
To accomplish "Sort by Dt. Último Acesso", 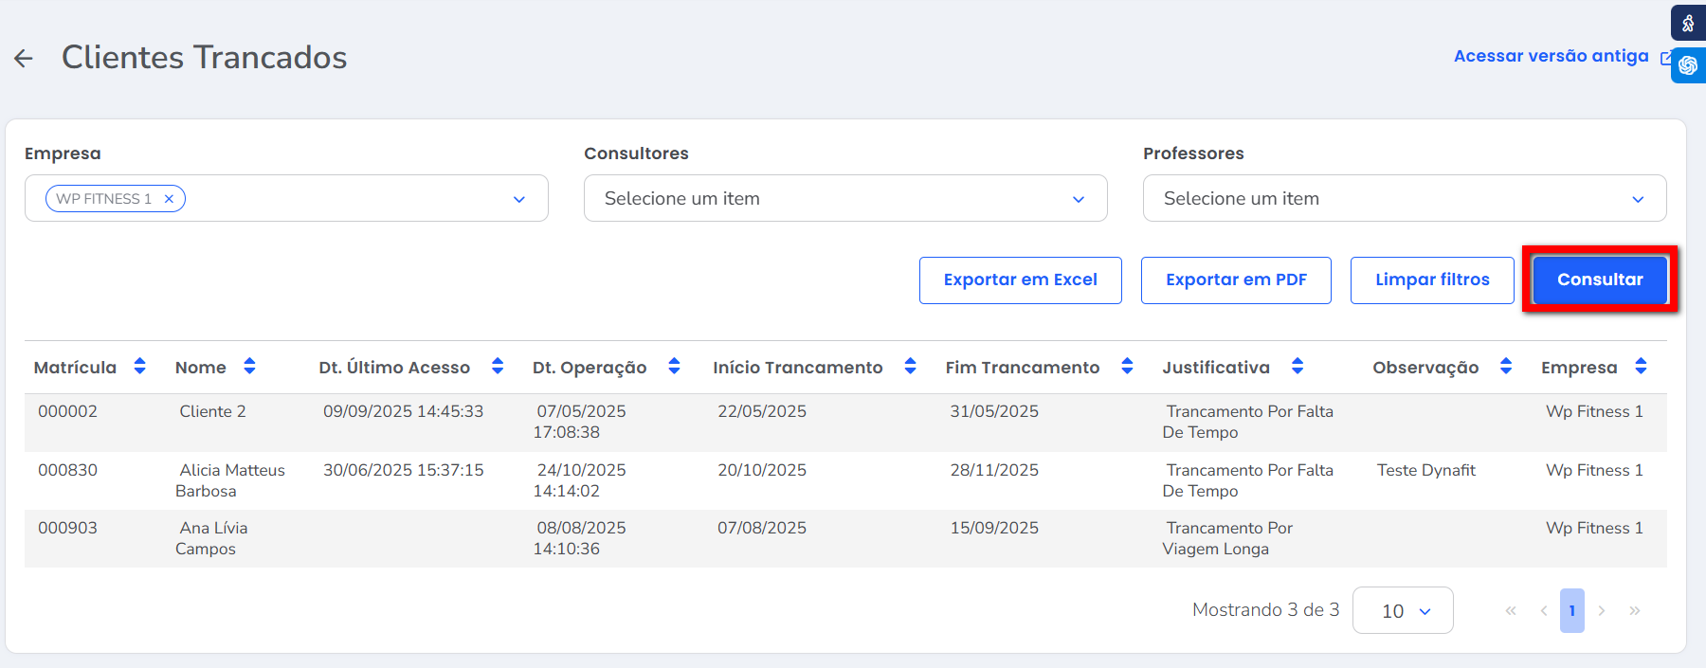I will click(498, 367).
